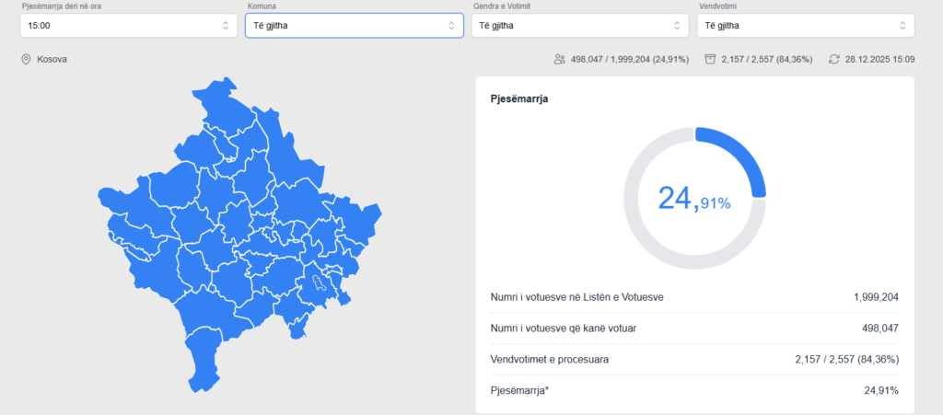
Task: Click the Vendvotimet e procesuara row label
Action: coord(550,359)
